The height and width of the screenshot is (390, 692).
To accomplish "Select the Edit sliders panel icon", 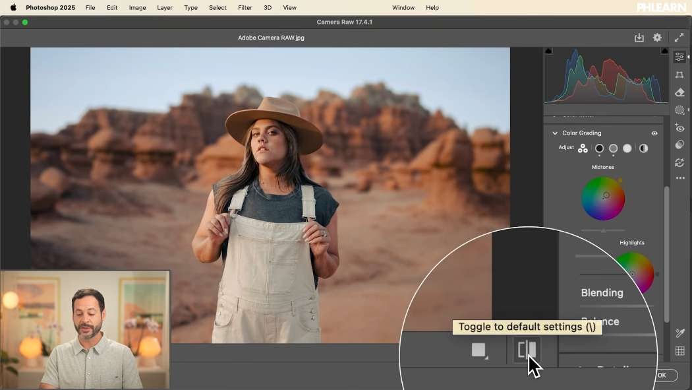I will pos(679,57).
